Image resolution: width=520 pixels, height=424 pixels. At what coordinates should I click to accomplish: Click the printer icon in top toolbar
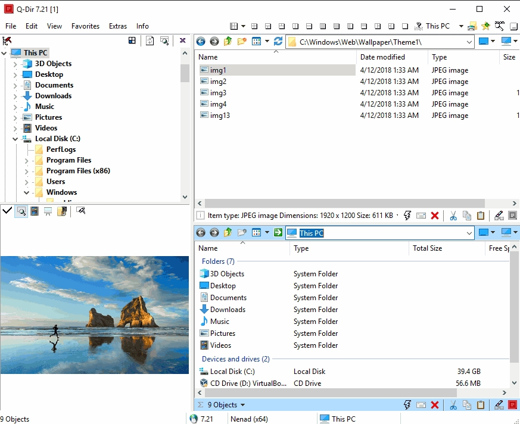pos(472,27)
